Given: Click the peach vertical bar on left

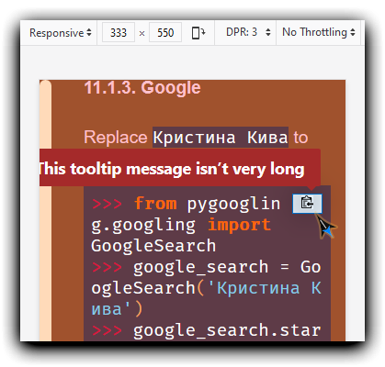Looking at the screenshot, I should tap(45, 210).
